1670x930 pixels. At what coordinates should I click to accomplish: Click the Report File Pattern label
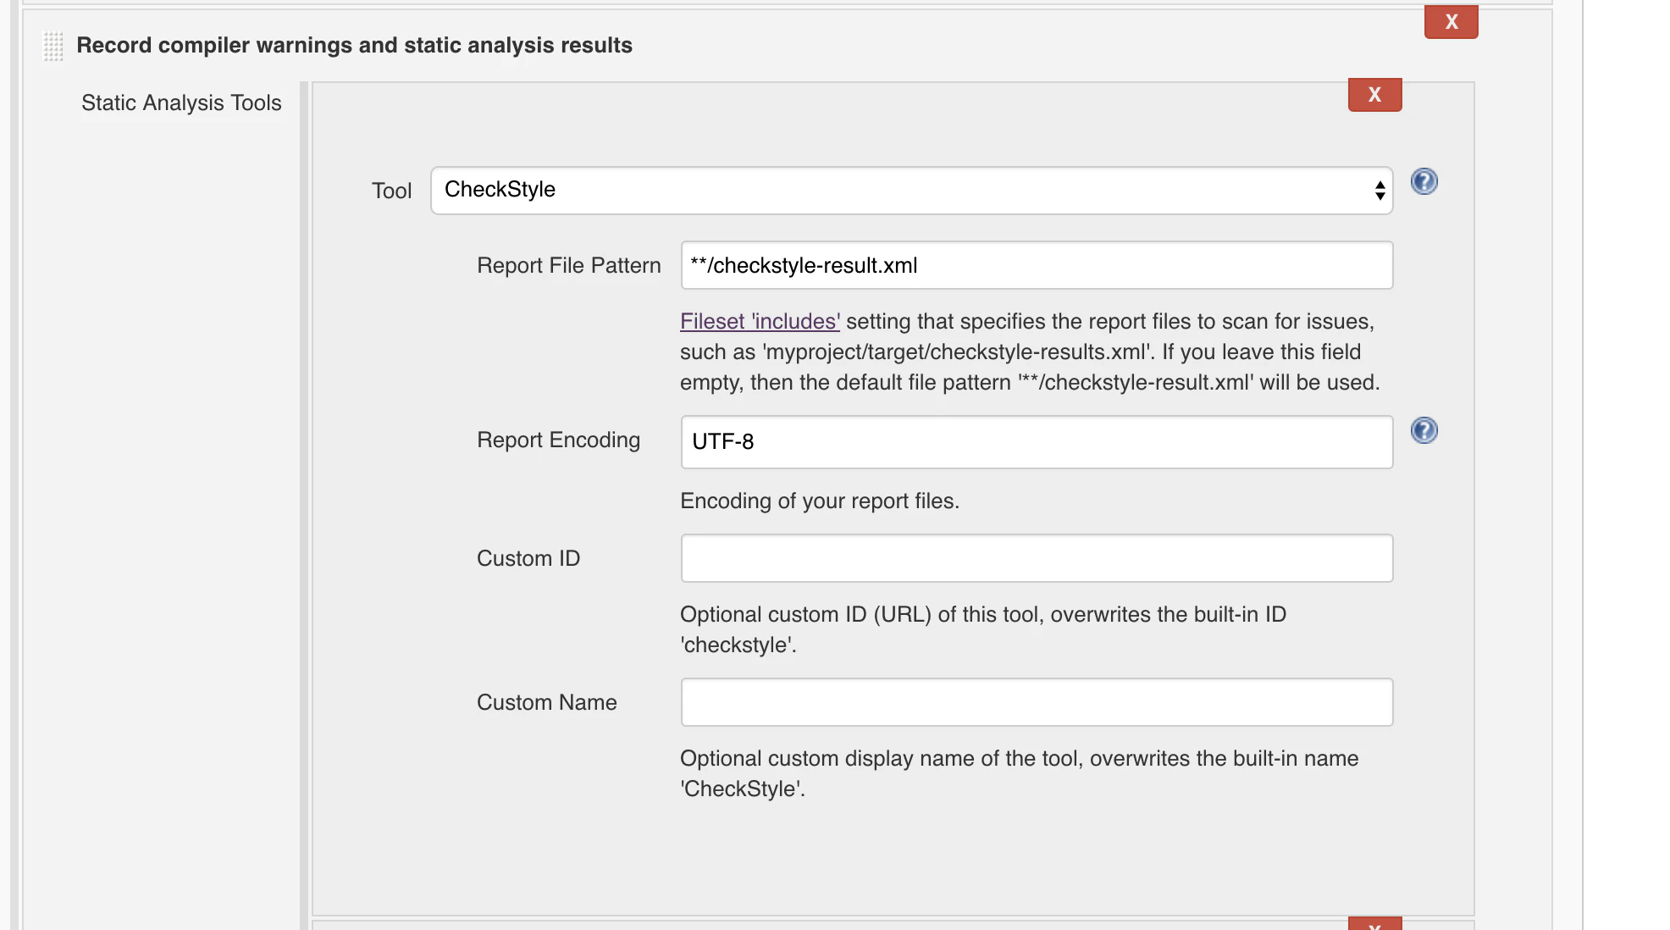coord(568,265)
